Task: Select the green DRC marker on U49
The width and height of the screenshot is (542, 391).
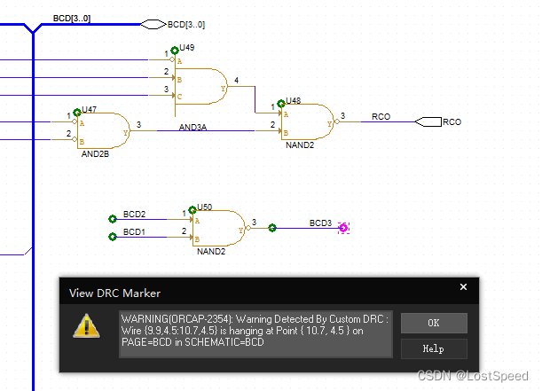Action: point(175,51)
